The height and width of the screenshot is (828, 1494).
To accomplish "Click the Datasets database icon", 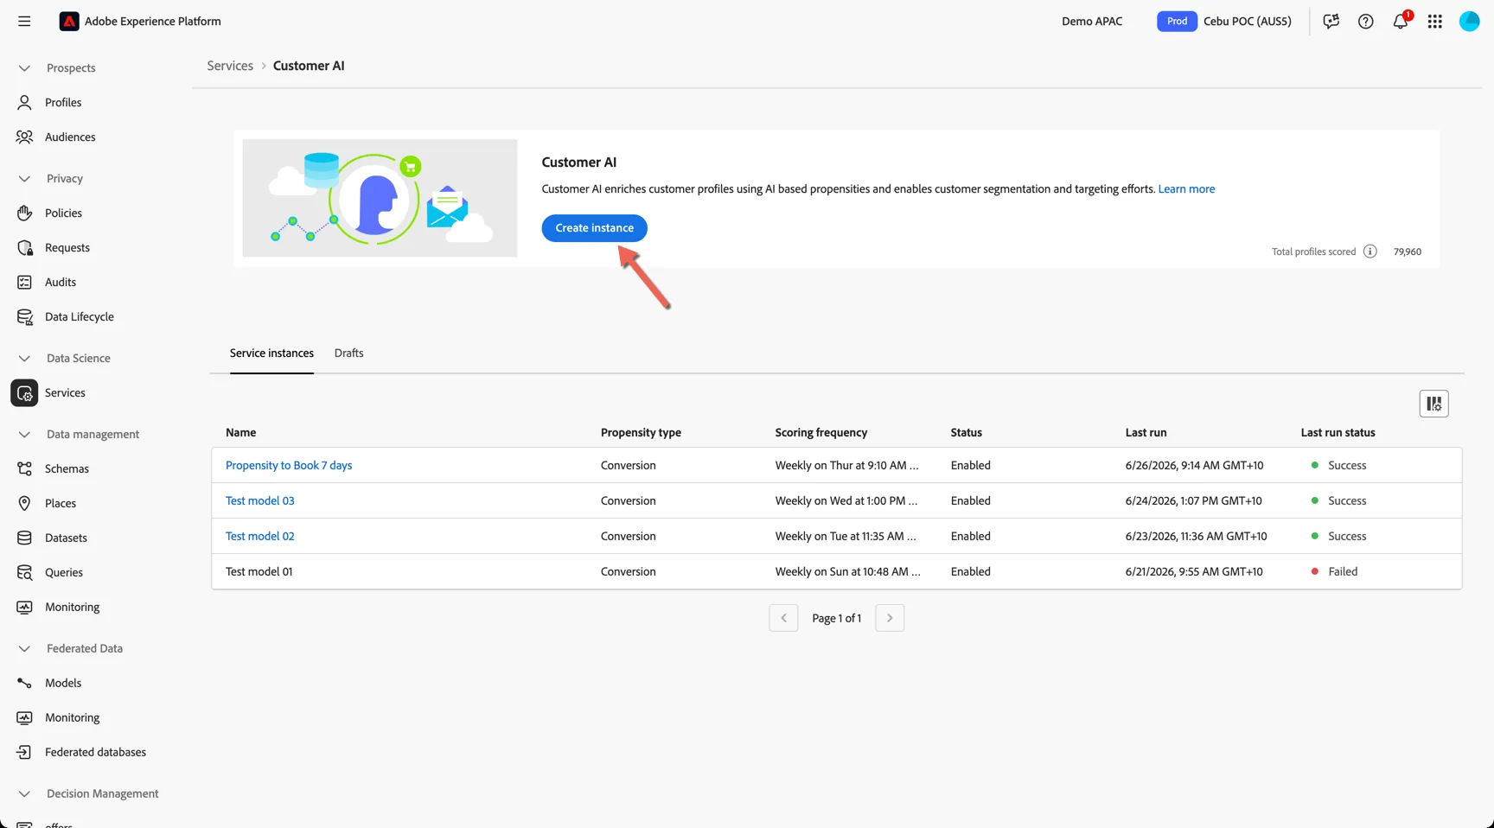I will (24, 538).
